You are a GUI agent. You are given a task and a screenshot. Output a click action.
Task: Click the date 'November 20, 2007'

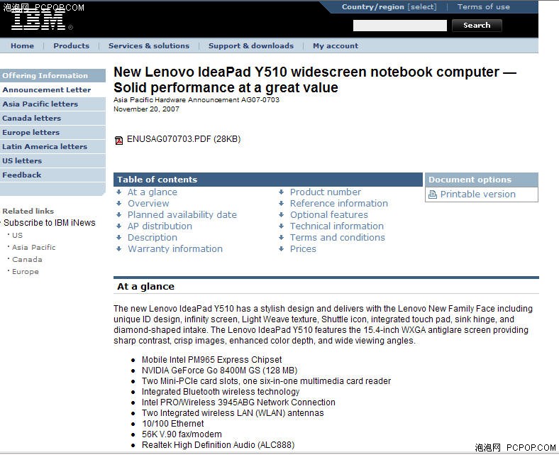point(146,109)
